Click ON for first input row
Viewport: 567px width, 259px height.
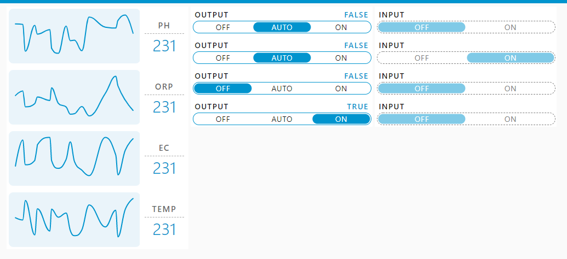click(x=510, y=27)
